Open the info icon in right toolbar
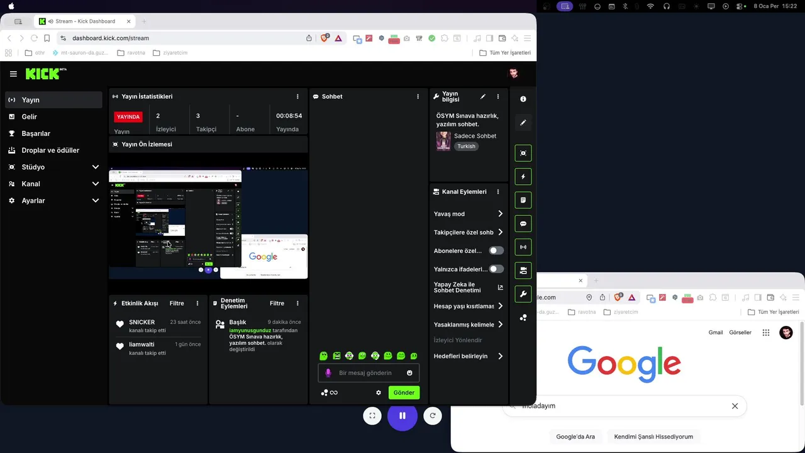 [x=523, y=99]
